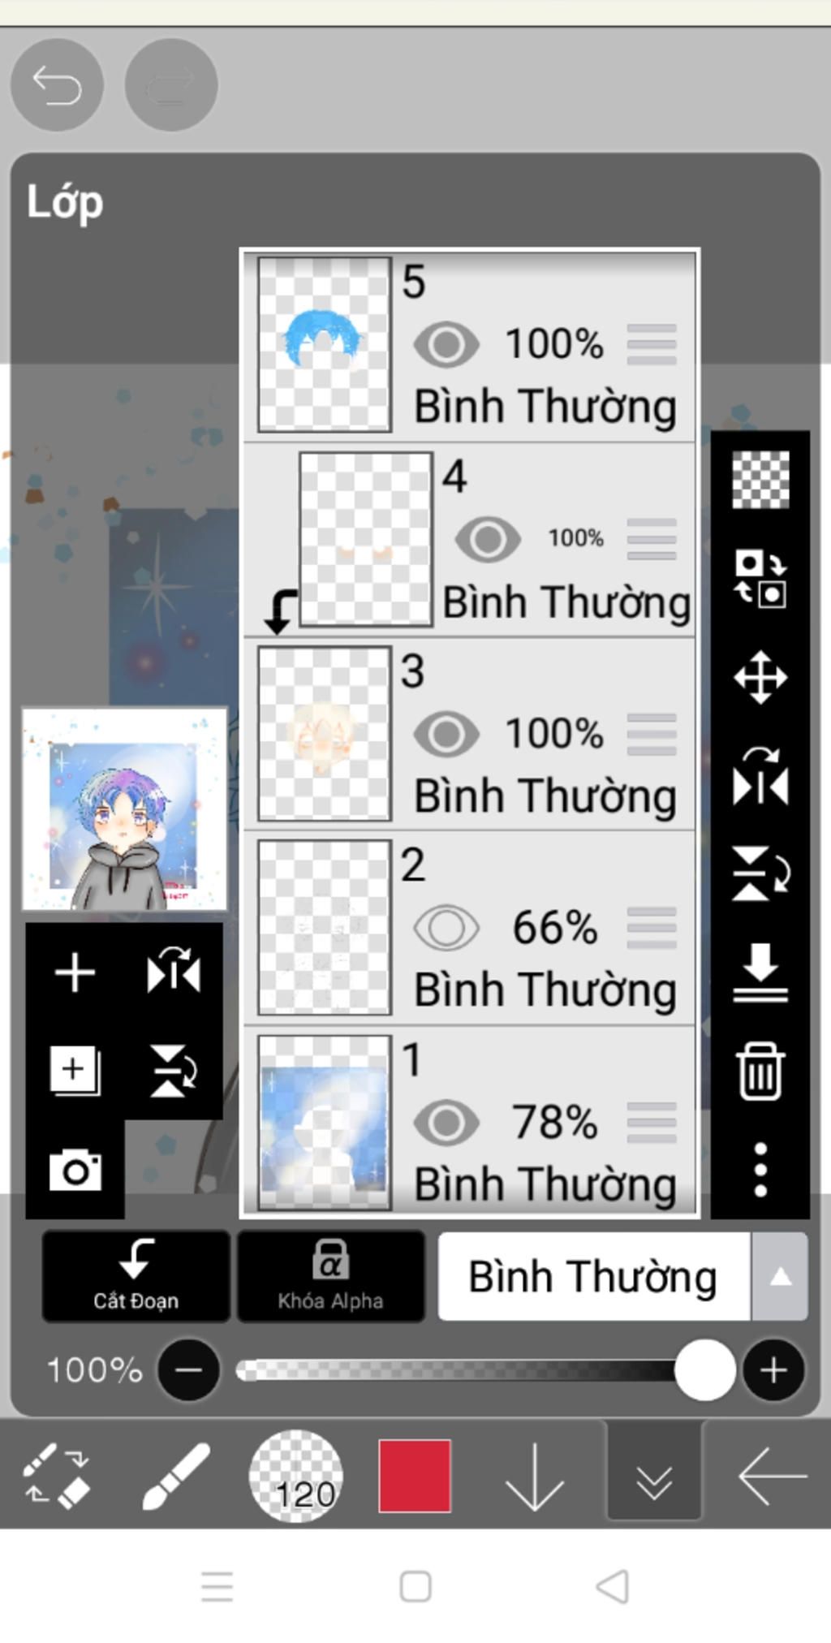Select the brush tool

176,1476
